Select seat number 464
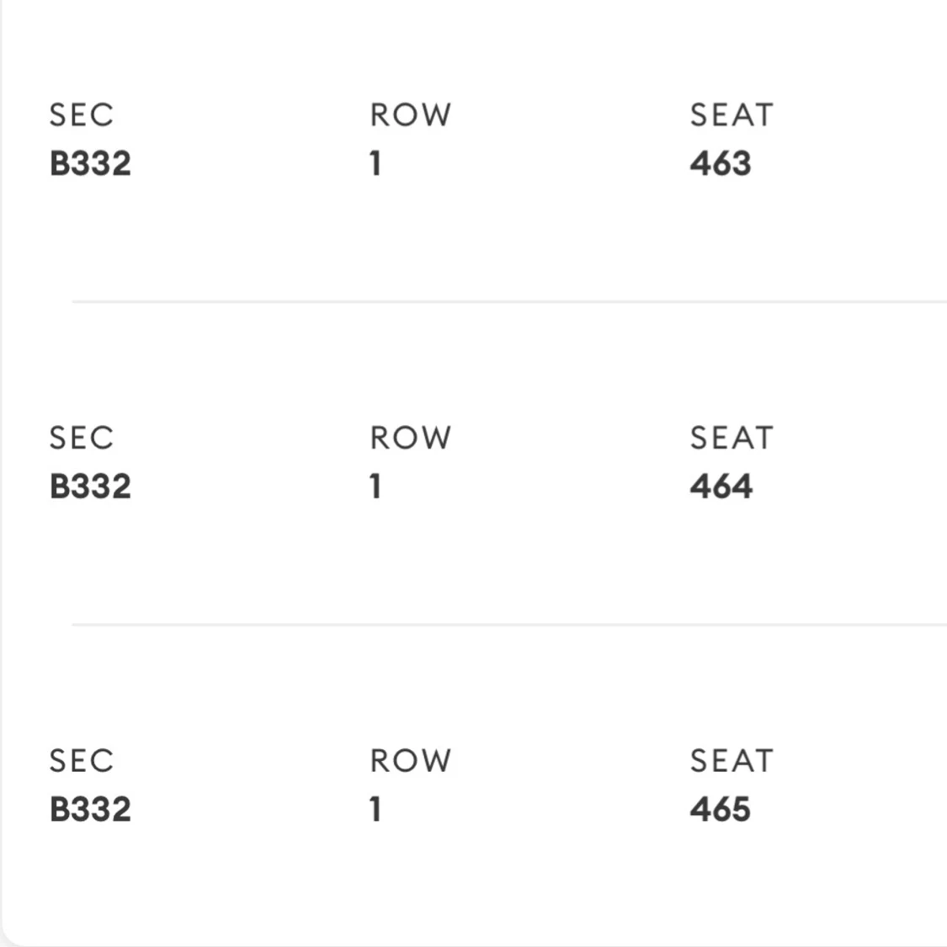947x947 pixels. click(721, 487)
